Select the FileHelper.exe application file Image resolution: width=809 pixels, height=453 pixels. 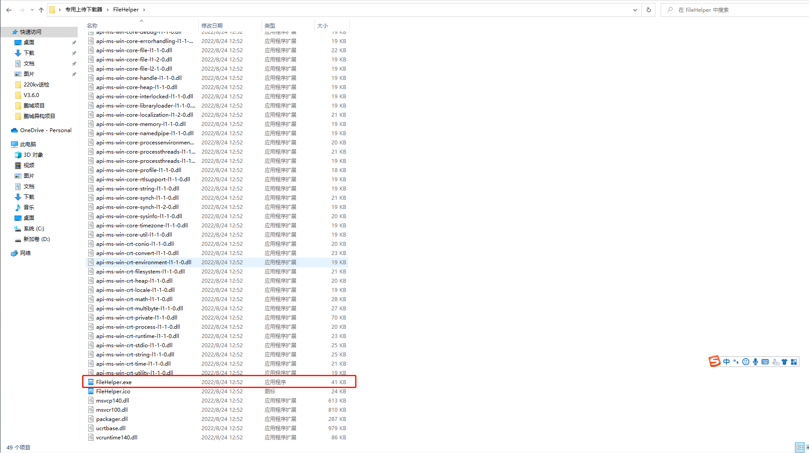click(x=114, y=382)
